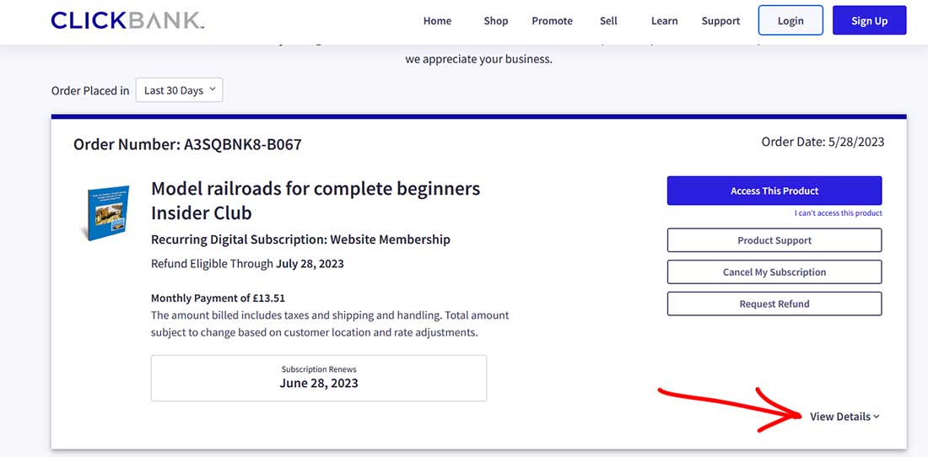
Task: Click the Request Refund button
Action: pos(774,304)
